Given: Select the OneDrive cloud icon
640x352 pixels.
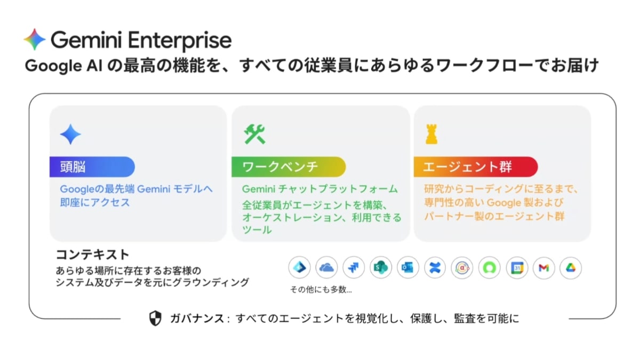Looking at the screenshot, I should point(326,268).
